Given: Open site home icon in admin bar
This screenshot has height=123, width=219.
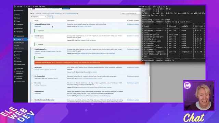Looking at the screenshot, I should click(x=18, y=6).
